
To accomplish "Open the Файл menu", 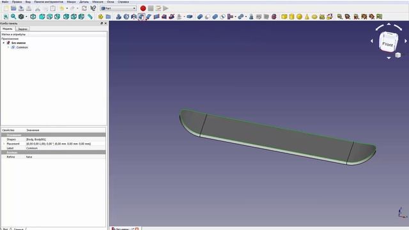I will [x=5, y=2].
